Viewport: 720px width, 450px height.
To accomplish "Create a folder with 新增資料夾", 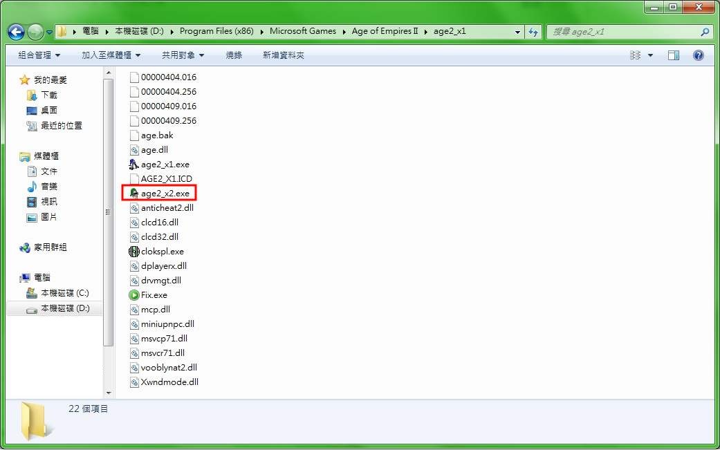I will (x=283, y=55).
